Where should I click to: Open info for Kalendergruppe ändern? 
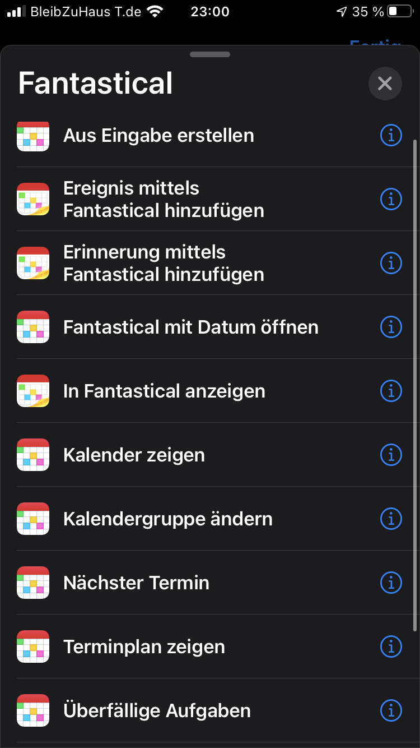[x=391, y=519]
